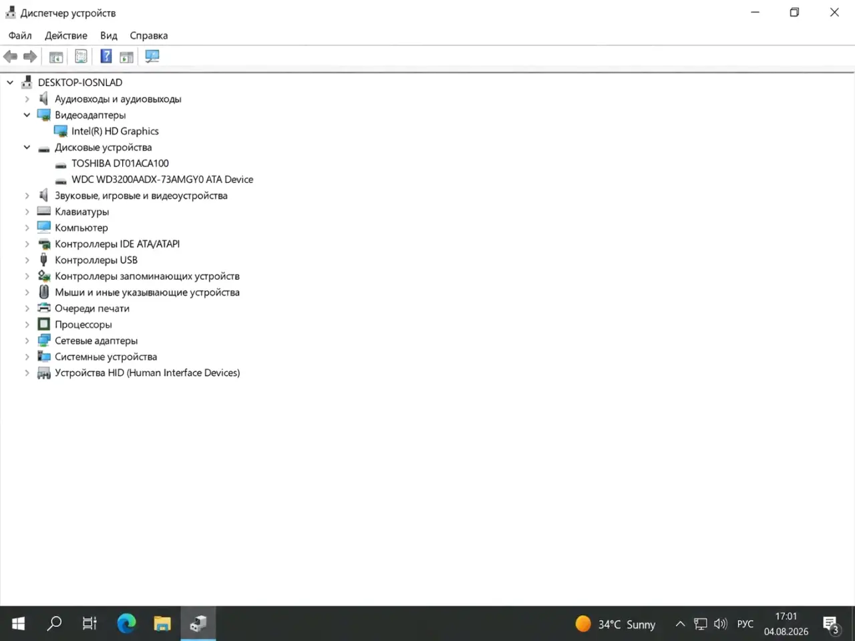Expand Мыши и иные указывающие устройства
This screenshot has width=855, height=641.
(x=27, y=292)
